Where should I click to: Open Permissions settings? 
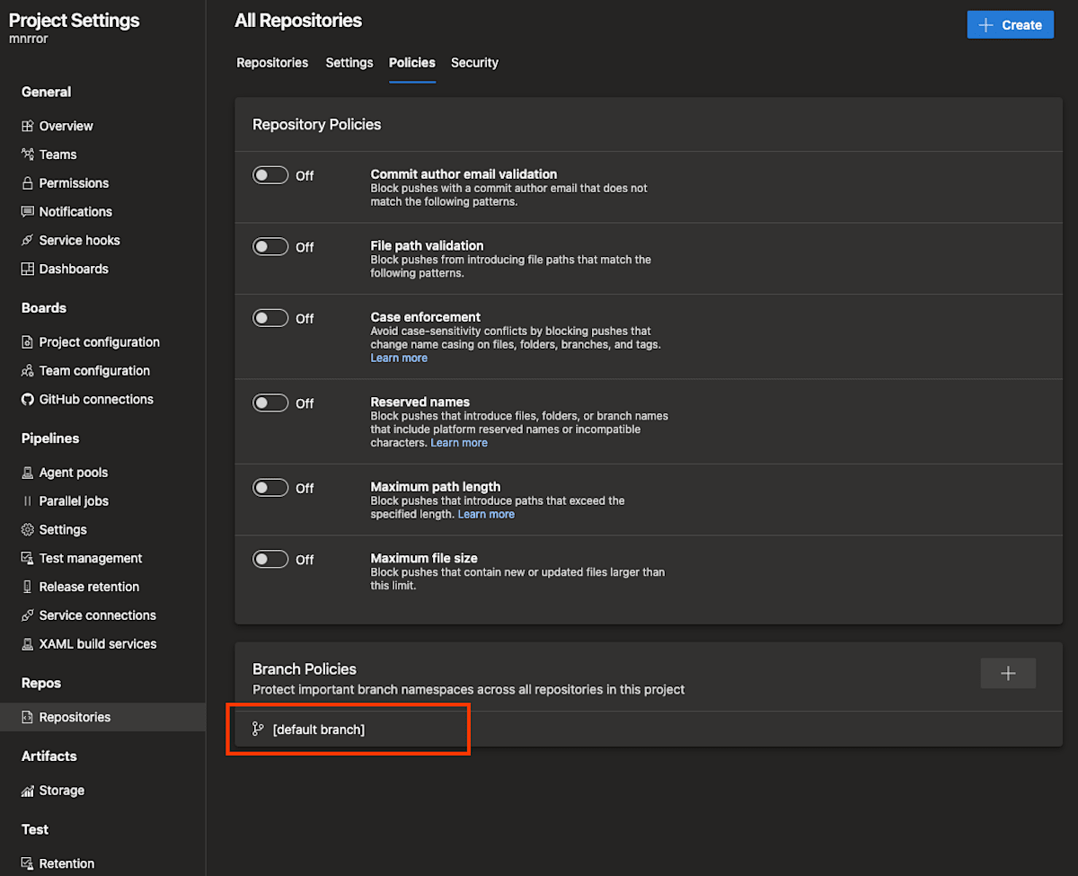[x=74, y=183]
